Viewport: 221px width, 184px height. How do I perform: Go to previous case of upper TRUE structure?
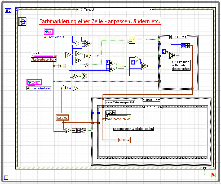(171, 37)
